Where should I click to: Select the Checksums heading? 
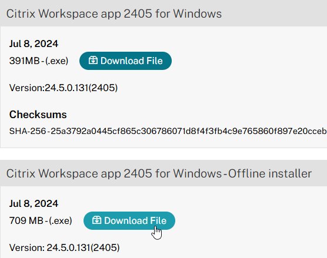point(38,115)
